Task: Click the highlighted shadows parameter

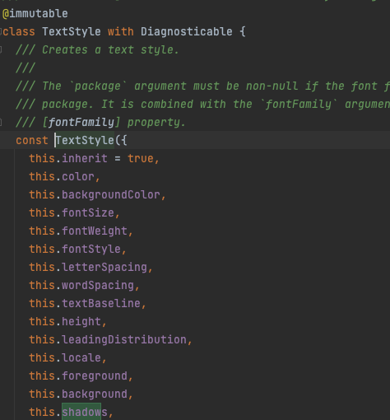Action: click(x=85, y=412)
